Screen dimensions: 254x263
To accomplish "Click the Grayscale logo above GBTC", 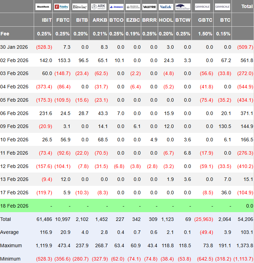I will (x=202, y=7).
